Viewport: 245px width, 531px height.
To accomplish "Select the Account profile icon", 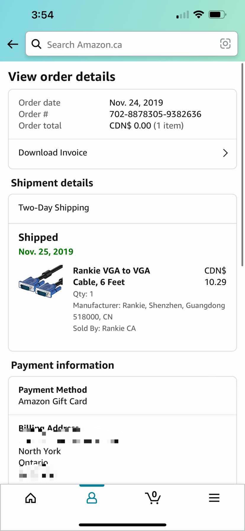I will [92, 498].
